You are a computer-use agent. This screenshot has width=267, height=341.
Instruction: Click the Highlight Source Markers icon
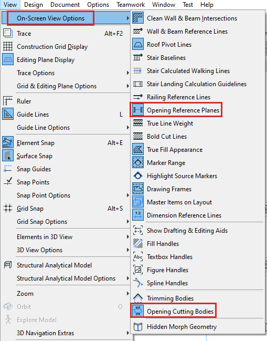tap(138, 175)
